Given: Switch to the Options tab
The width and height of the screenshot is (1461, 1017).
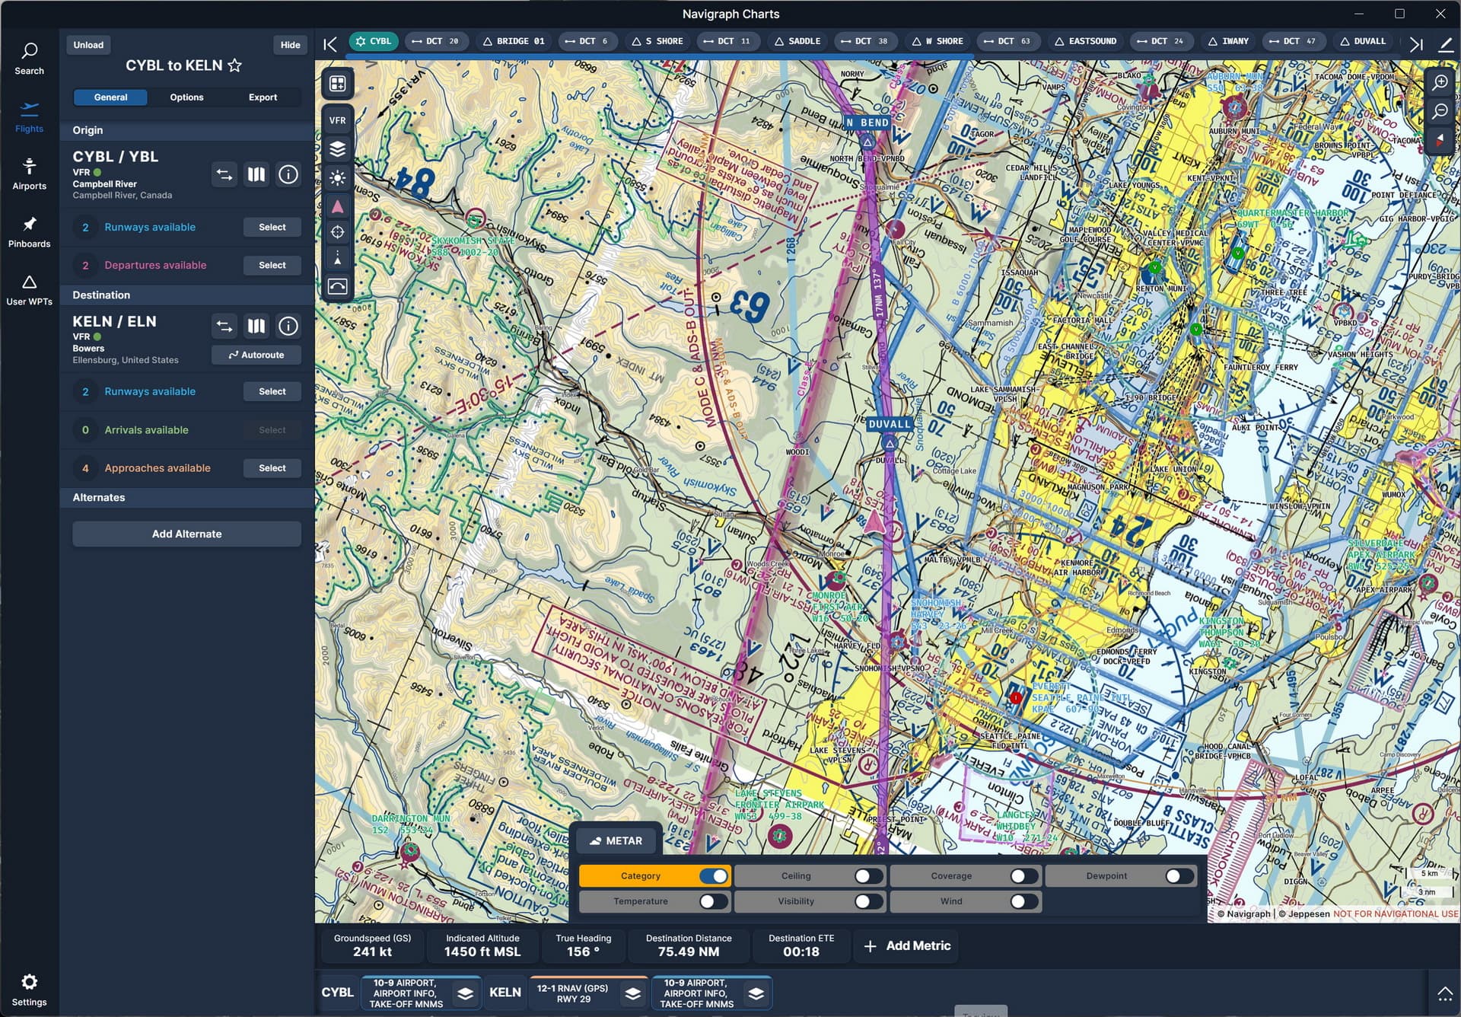Looking at the screenshot, I should (x=186, y=97).
